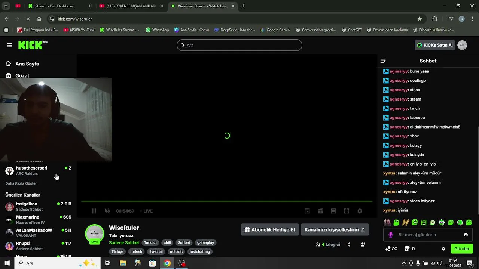Click the gameplay stream tag

(x=205, y=243)
